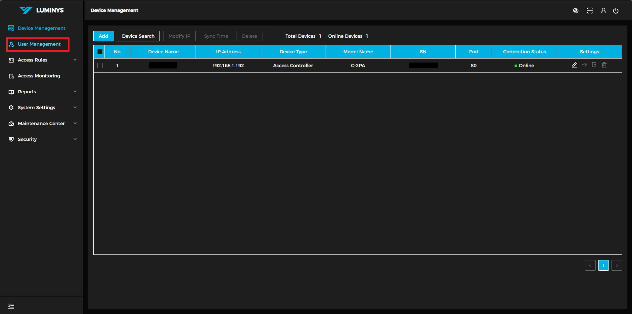Check the checkbox for device row 1
This screenshot has width=632, height=314.
point(100,66)
